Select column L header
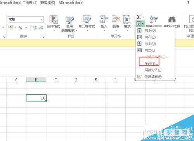194x141 pixels. (x=116, y=80)
